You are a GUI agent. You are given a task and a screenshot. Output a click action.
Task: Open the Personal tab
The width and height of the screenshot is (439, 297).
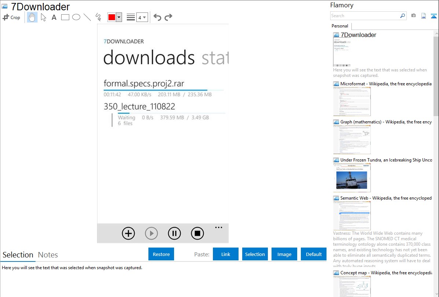340,26
